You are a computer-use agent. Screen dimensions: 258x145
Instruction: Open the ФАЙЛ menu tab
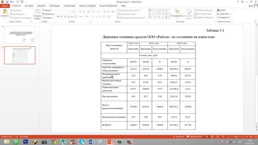pyautogui.click(x=5, y=6)
